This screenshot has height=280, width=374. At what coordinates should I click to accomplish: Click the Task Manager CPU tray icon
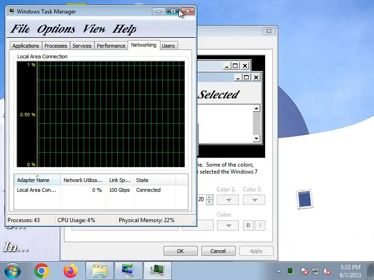290,271
